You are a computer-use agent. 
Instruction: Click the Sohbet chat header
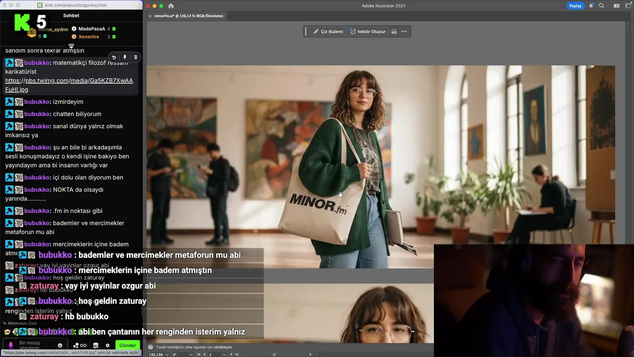coord(71,15)
